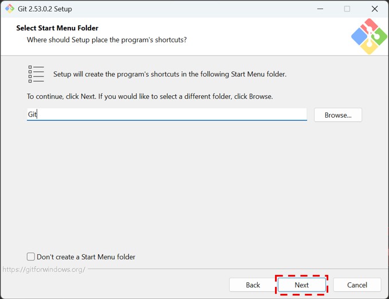Click the 'Don't create a Start Menu folder' label
The width and height of the screenshot is (389, 299).
point(86,257)
